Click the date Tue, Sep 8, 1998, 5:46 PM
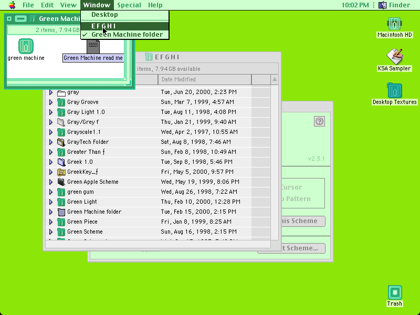Viewport: 420px width, 315px height. click(x=196, y=162)
